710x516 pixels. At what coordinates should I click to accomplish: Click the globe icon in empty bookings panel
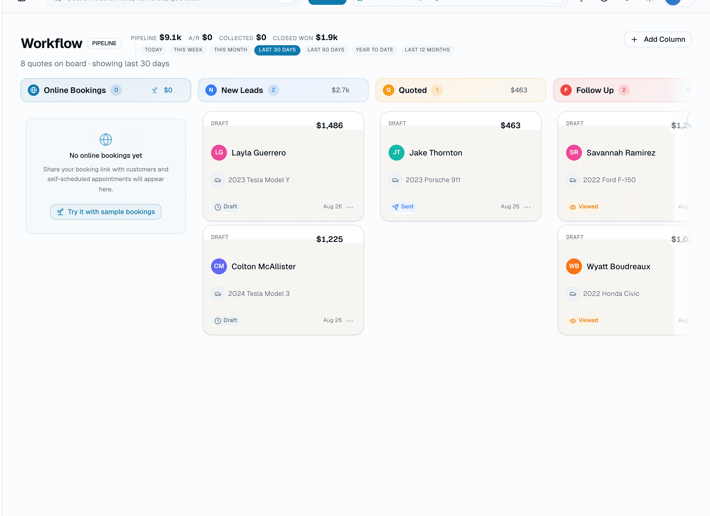[106, 140]
